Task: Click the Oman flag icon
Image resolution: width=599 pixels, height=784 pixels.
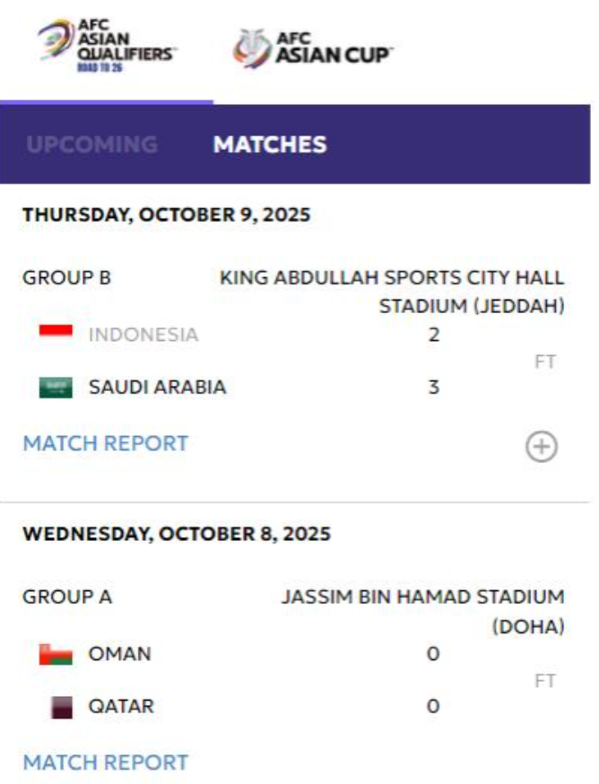Action: click(x=56, y=654)
